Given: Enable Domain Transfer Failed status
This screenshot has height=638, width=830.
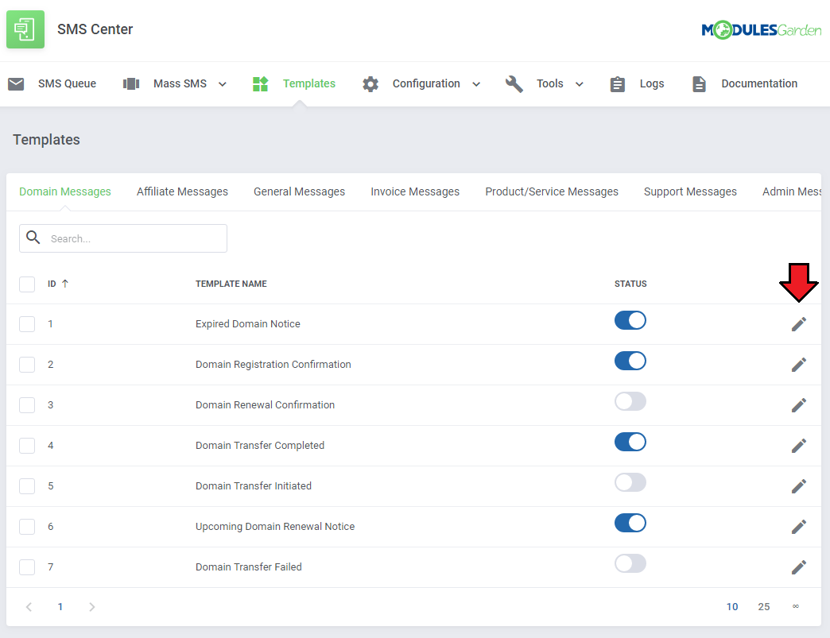Looking at the screenshot, I should (630, 563).
